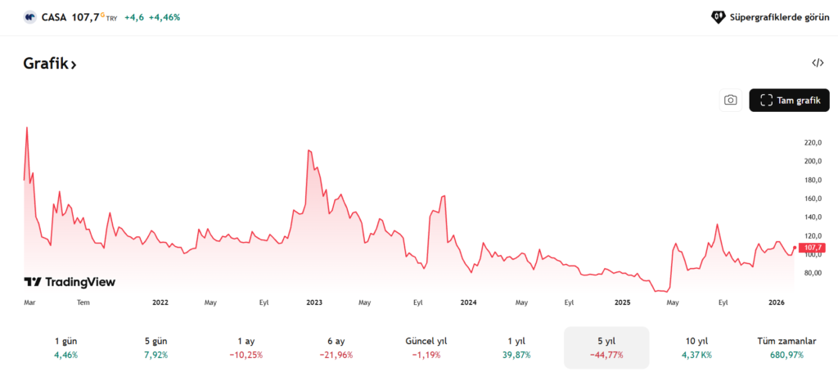Screen dimensions: 838x376
Task: Click the 2024 label on time axis
Action: [x=468, y=302]
